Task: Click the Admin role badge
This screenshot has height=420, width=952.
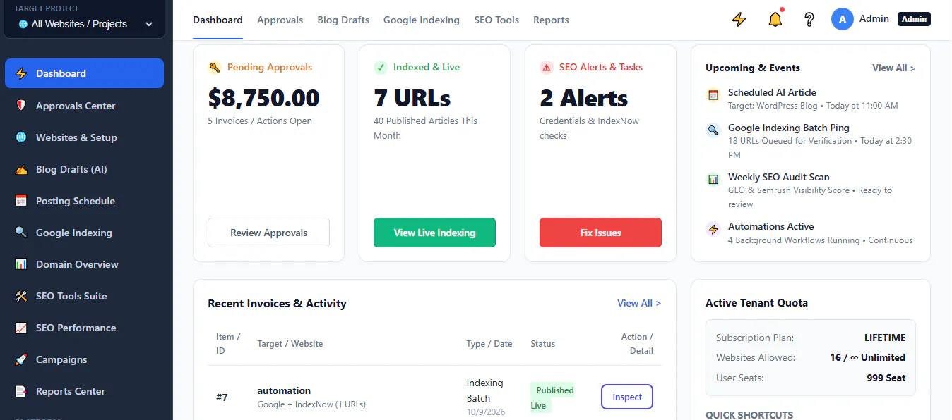Action: (x=914, y=19)
